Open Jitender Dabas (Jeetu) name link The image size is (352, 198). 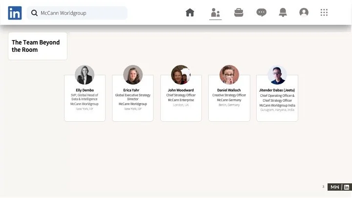point(277,90)
